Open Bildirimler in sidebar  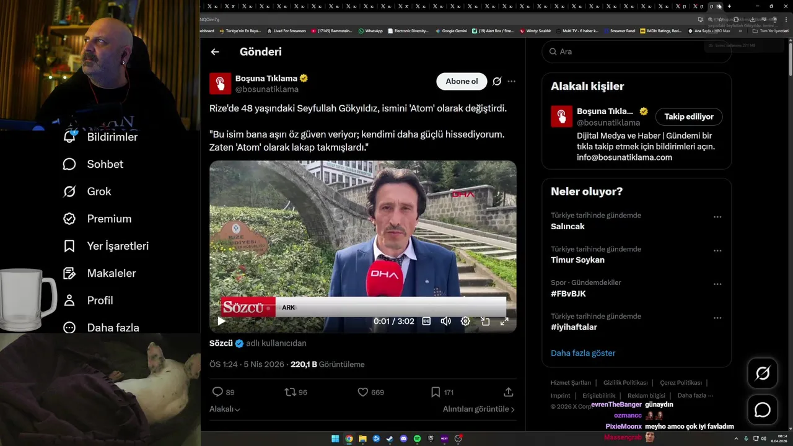tap(100, 137)
